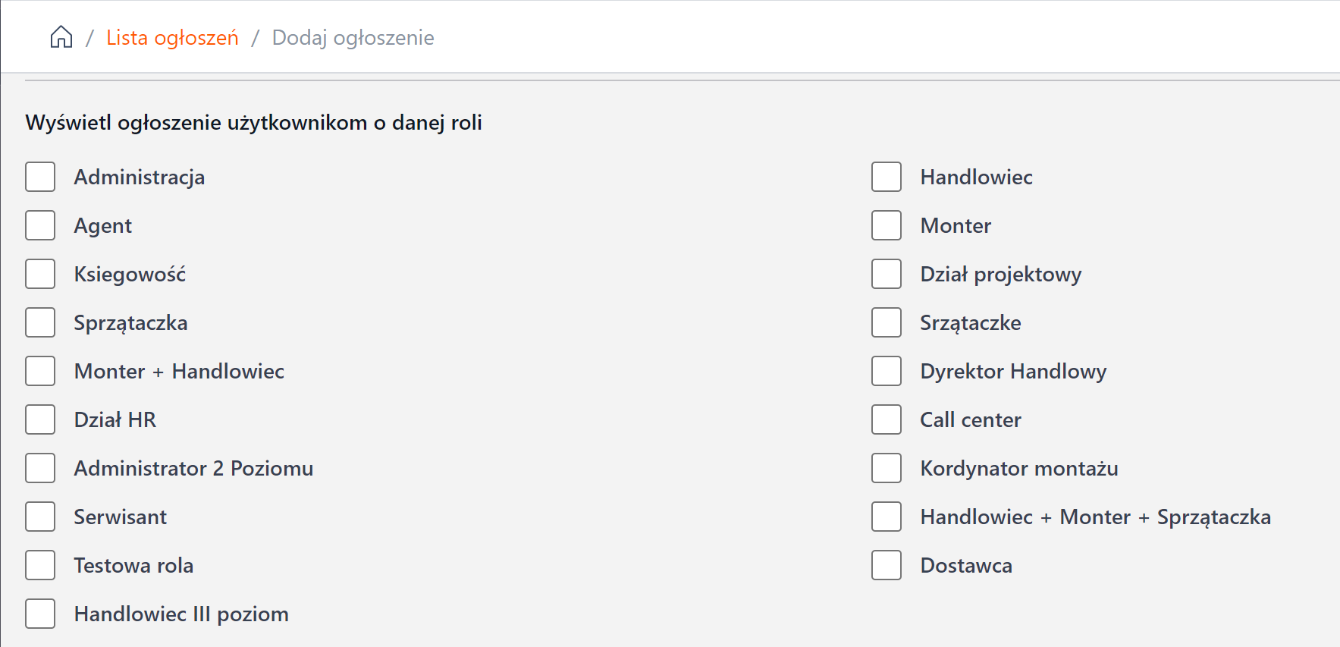The width and height of the screenshot is (1340, 647).
Task: Enable the Dział projektowy checkbox
Action: pos(887,274)
